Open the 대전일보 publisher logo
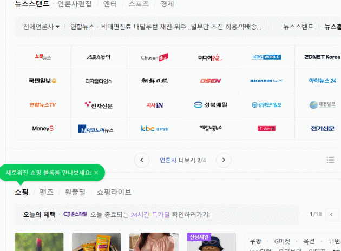Screen dimensions: 341x251 tap(322, 105)
